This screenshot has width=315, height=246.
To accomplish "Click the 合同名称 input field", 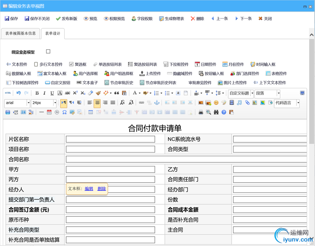I will [x=186, y=159].
